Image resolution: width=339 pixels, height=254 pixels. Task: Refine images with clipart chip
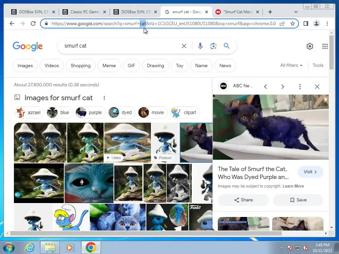185,112
